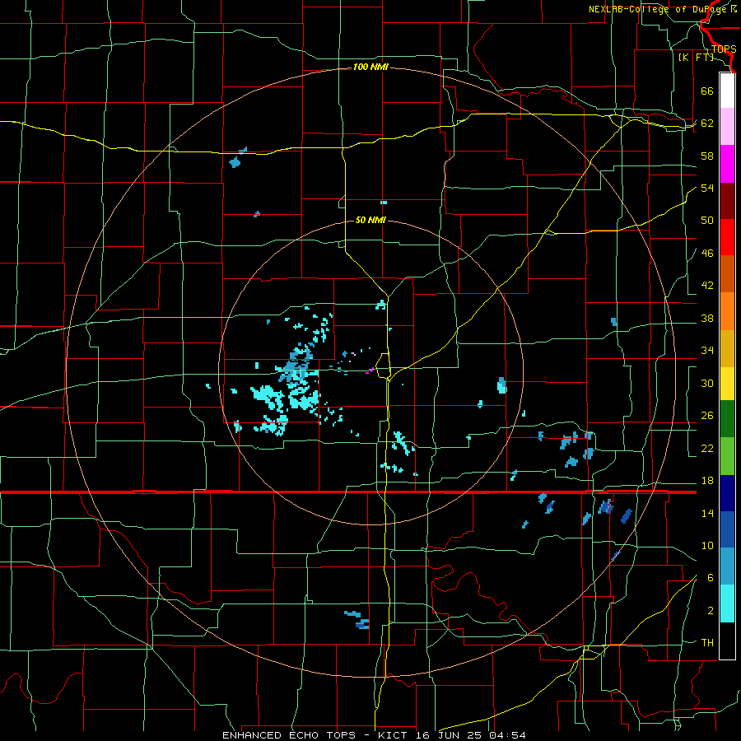
Task: Click the dark orange scale segment
Action: [727, 273]
